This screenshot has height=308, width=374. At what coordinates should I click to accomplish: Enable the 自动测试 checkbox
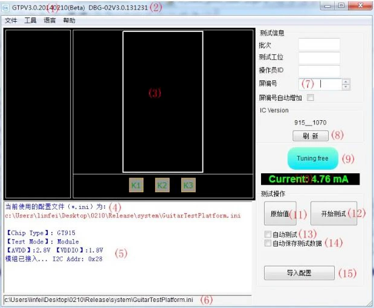(268, 234)
